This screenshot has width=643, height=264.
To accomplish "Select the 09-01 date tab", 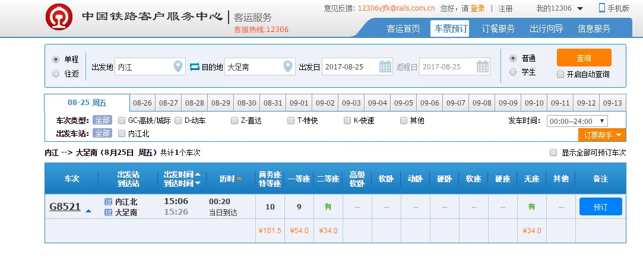I will click(299, 103).
